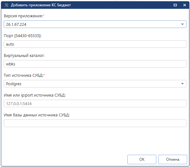Click the dialog title Добавить приложение КС Бюджет
The width and height of the screenshot is (190, 167).
[41, 5]
